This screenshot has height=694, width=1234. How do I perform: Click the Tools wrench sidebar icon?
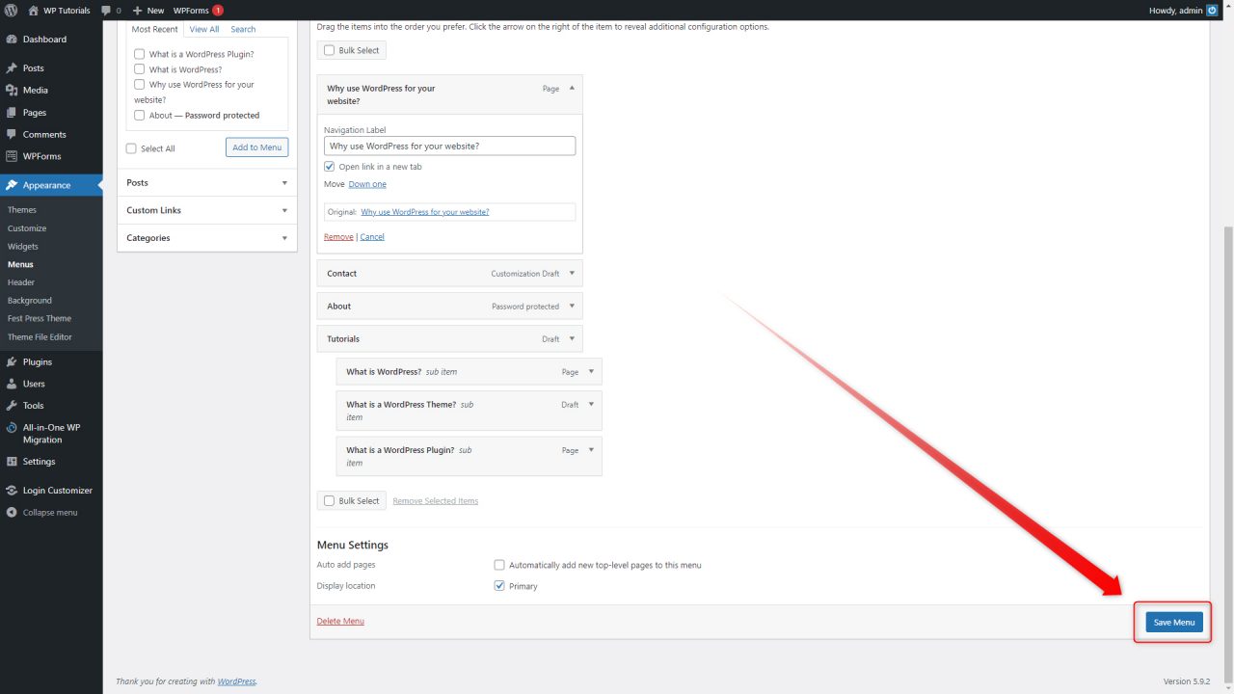coord(13,405)
